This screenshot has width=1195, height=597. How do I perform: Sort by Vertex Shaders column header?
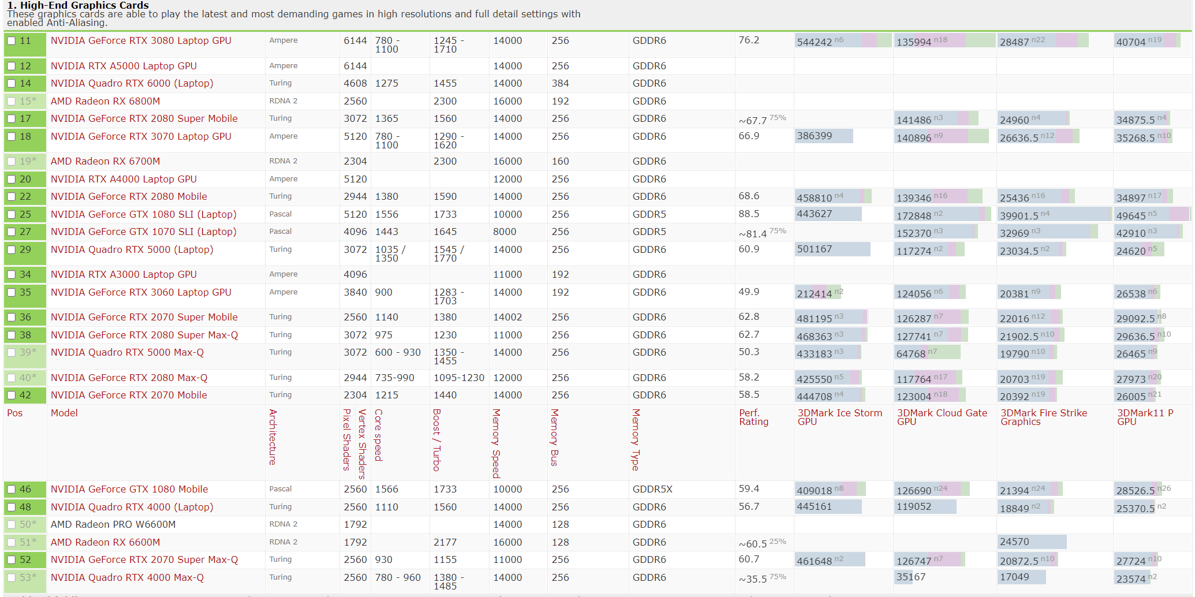pyautogui.click(x=363, y=444)
